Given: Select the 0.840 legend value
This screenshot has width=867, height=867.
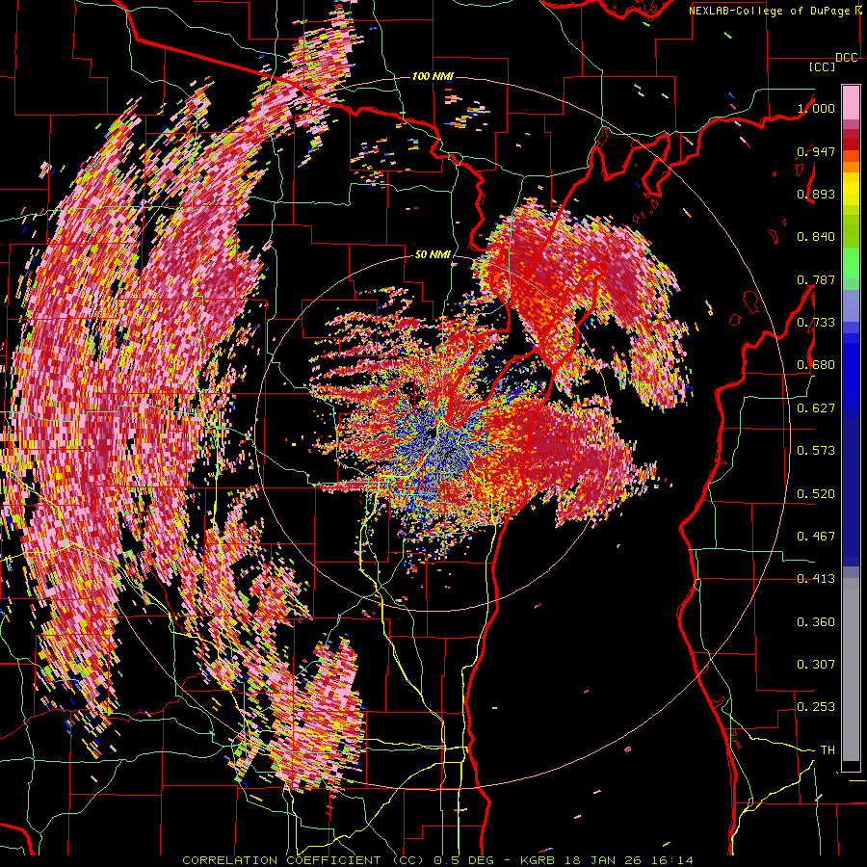Looking at the screenshot, I should [816, 237].
